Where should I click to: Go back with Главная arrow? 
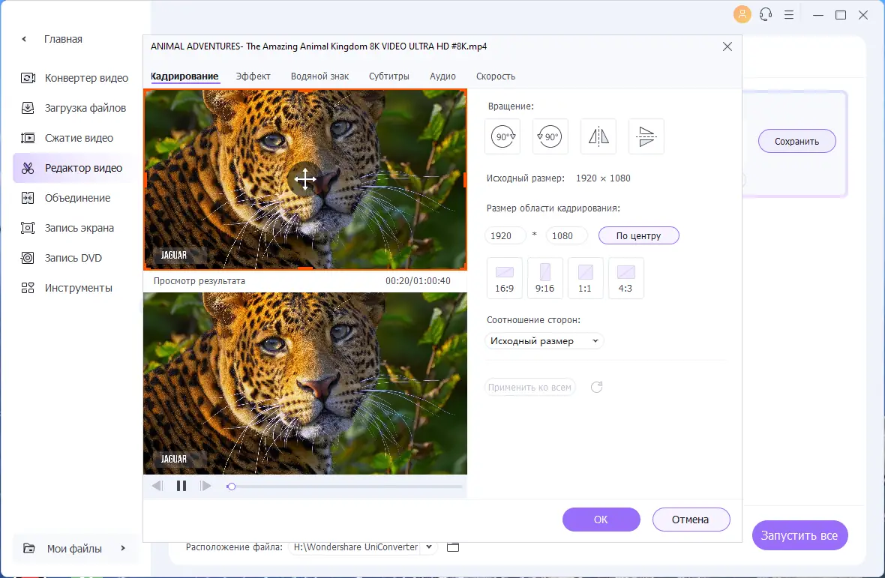(24, 39)
